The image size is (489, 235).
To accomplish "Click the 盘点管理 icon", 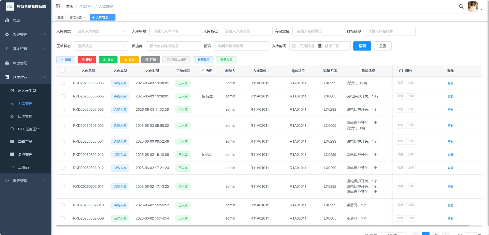I will pos(12,154).
